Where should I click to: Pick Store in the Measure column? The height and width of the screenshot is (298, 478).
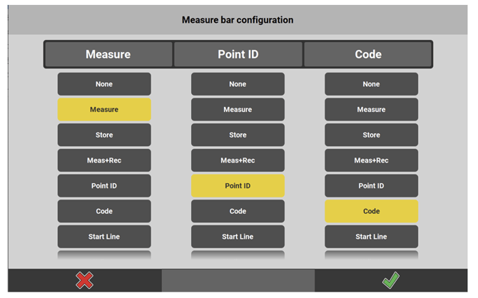104,135
